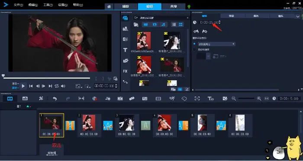
Task: Switch to Timeline view
Action: tap(25, 98)
